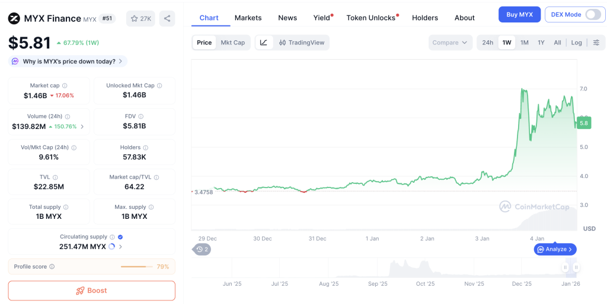This screenshot has width=607, height=304.
Task: Click the $1.46B Market cap value
Action: click(35, 95)
